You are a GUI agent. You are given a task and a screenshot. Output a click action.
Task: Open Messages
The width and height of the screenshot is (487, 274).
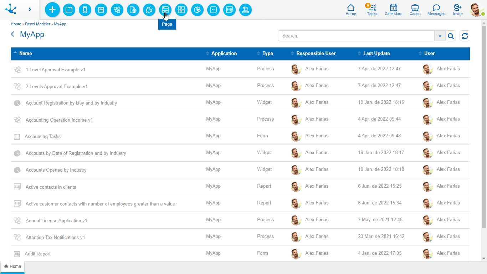(436, 10)
